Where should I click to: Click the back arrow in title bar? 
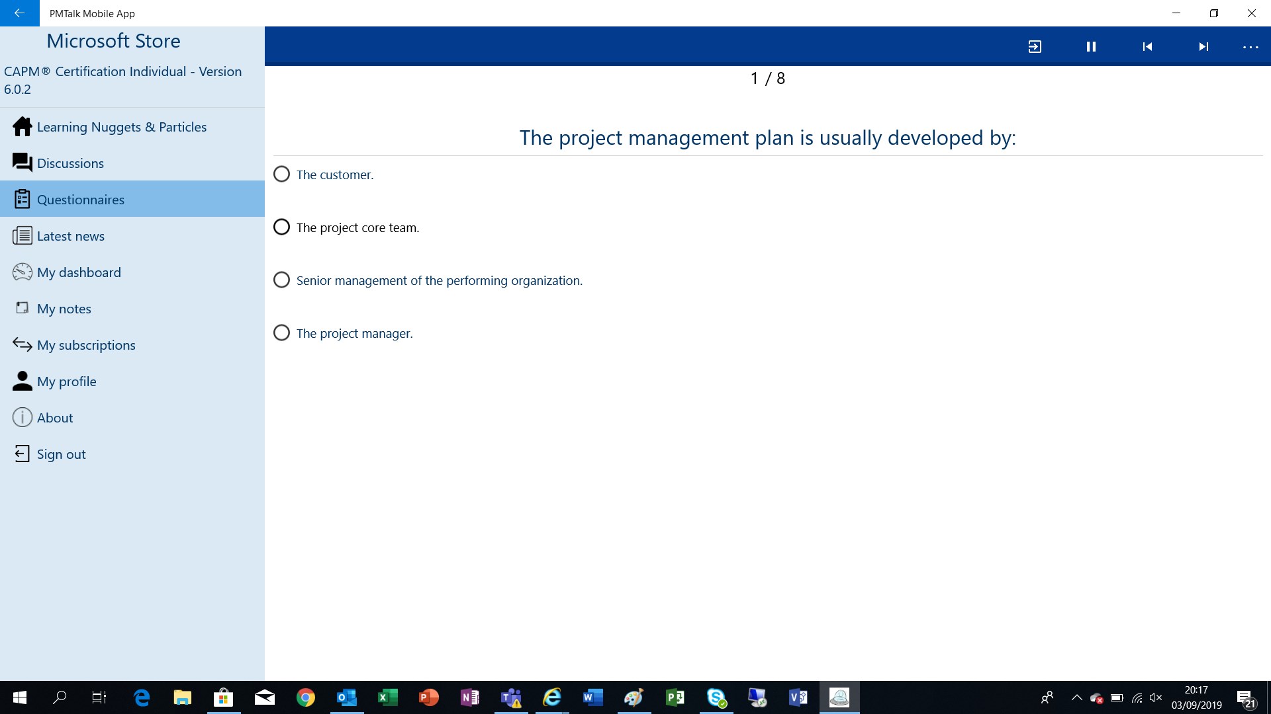[19, 13]
